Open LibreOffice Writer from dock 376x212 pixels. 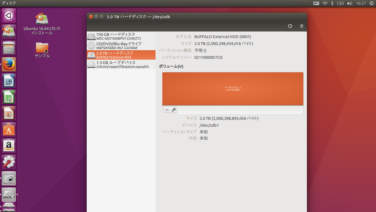[9, 81]
